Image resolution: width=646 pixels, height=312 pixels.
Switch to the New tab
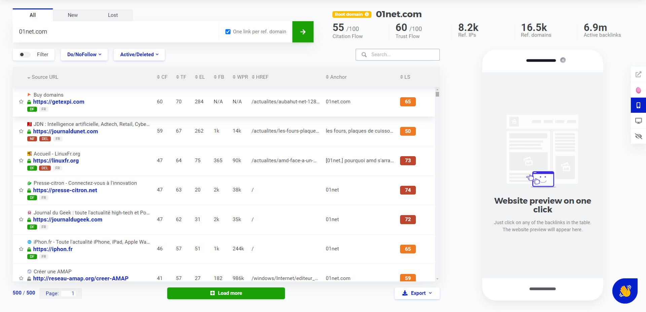pyautogui.click(x=73, y=15)
